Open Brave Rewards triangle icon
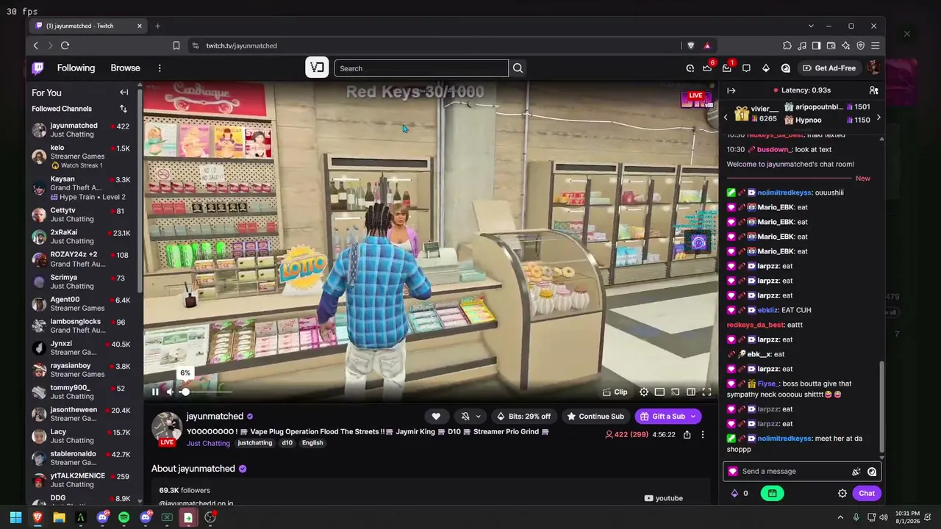Viewport: 941px width, 529px height. click(x=707, y=46)
